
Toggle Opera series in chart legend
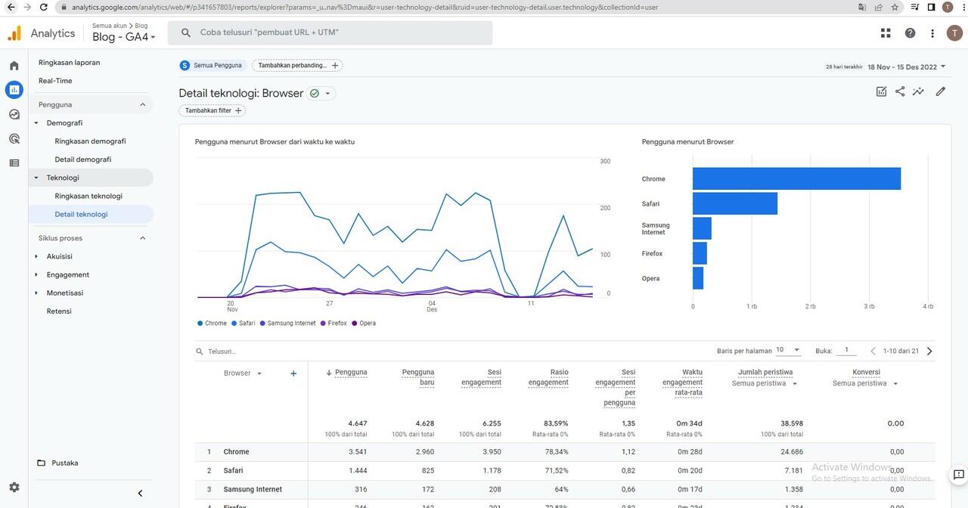364,324
